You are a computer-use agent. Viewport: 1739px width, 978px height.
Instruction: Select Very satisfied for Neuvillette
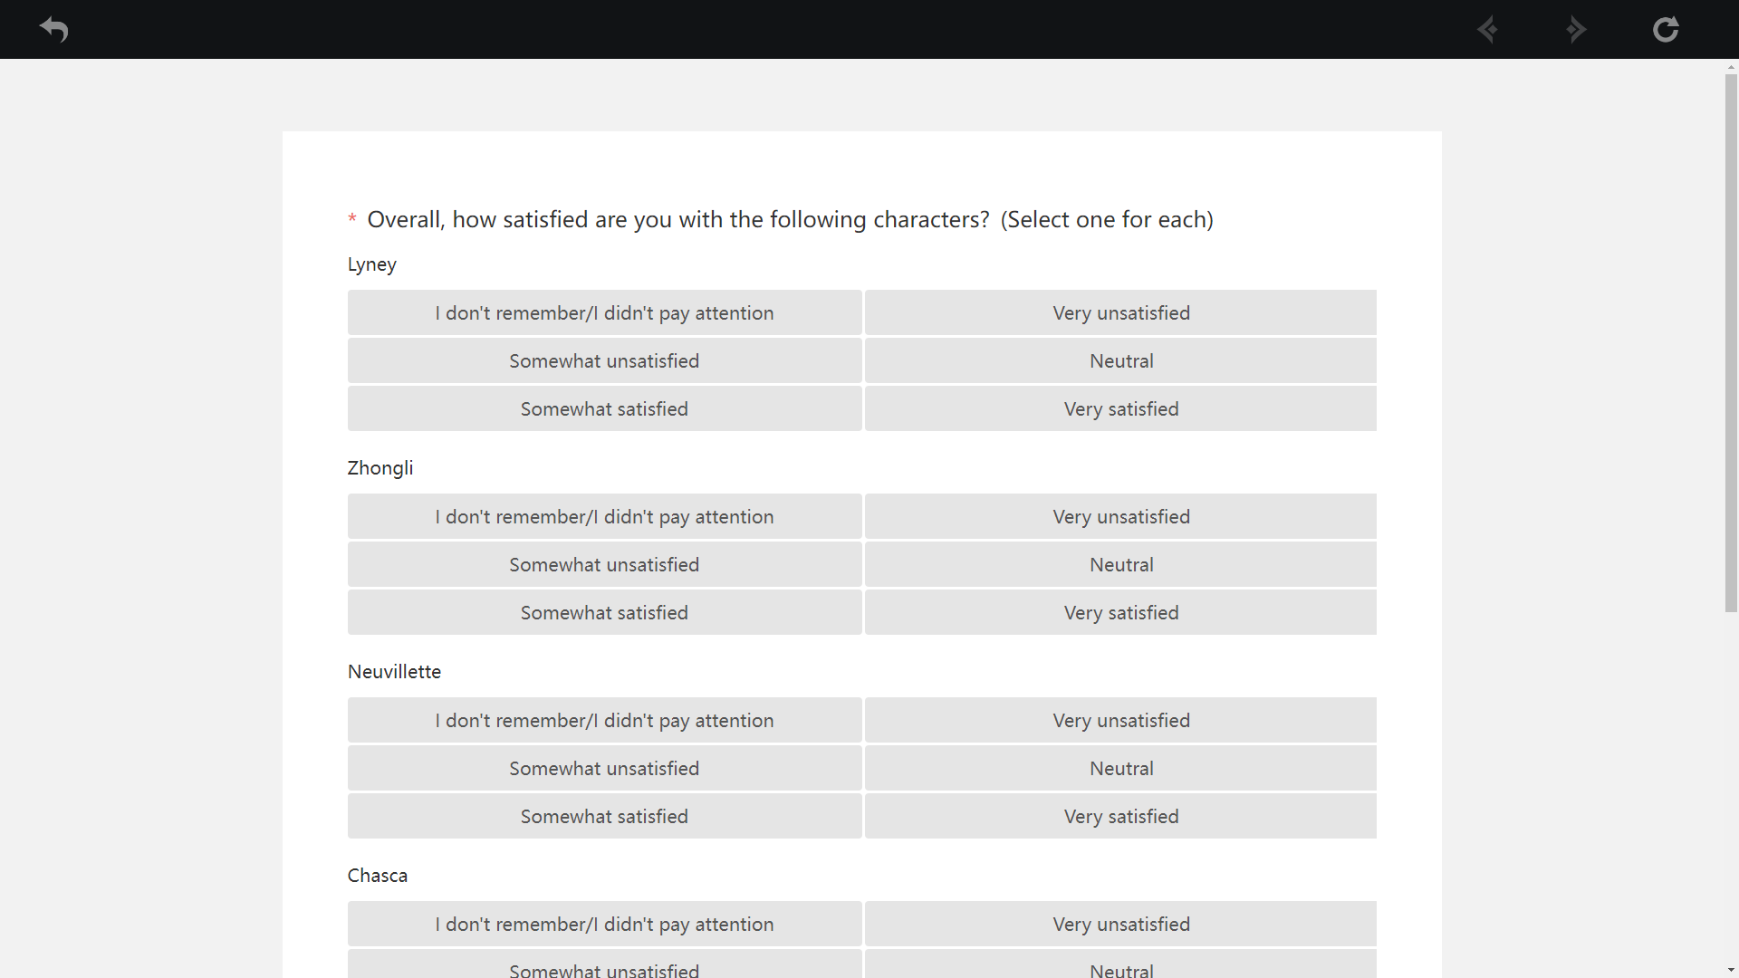coord(1120,817)
